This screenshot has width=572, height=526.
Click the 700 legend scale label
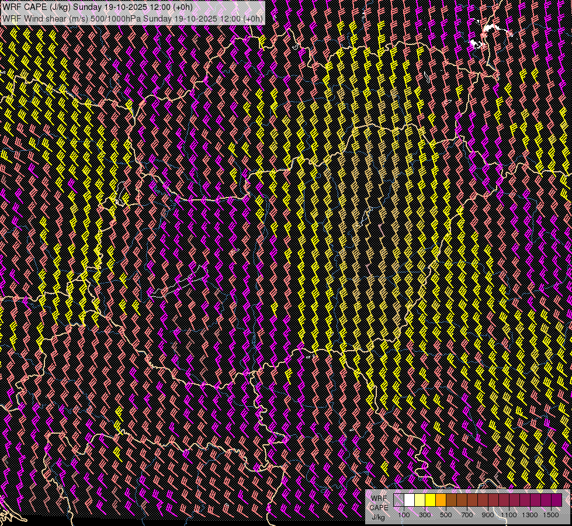click(x=467, y=515)
